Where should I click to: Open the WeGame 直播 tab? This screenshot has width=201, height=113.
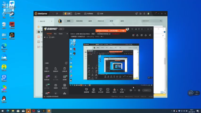(x=100, y=14)
